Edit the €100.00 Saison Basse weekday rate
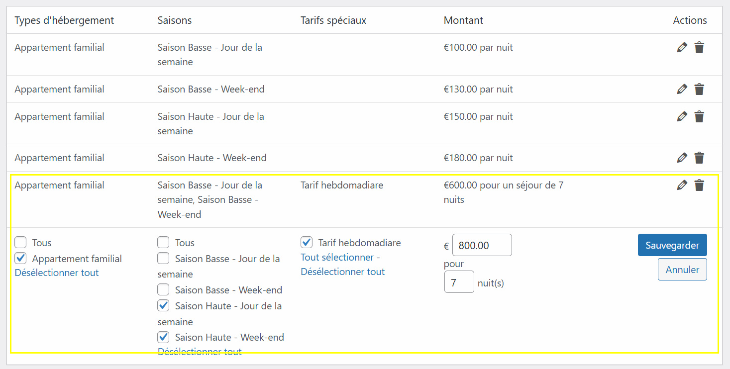 pos(682,48)
